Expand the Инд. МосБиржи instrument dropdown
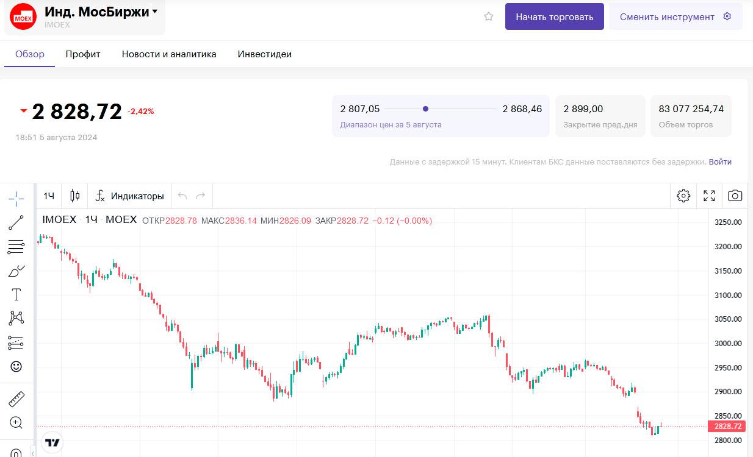Screen dimensions: 753x457 click(x=154, y=12)
